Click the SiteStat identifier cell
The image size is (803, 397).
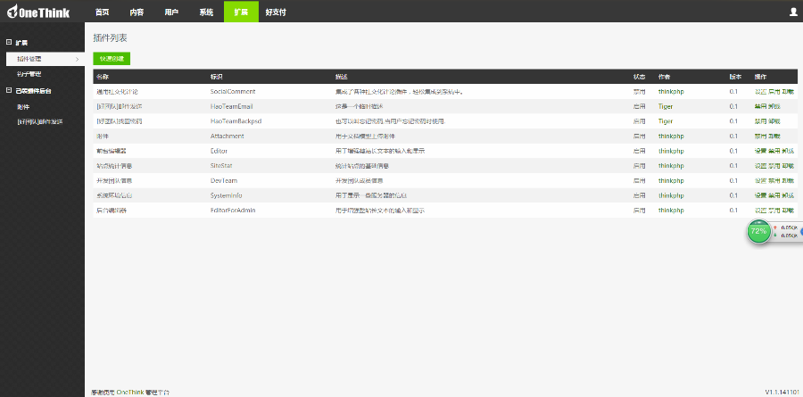221,166
